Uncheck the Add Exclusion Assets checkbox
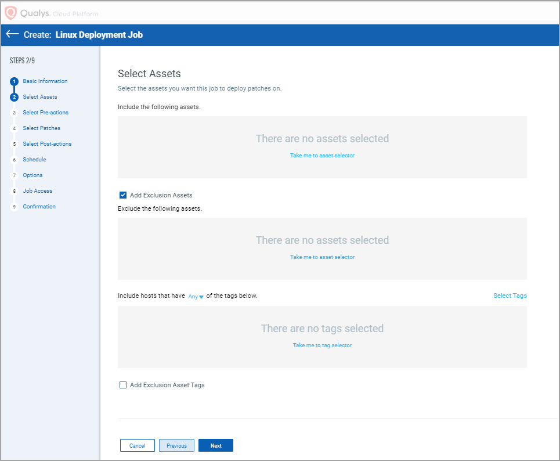 tap(122, 195)
